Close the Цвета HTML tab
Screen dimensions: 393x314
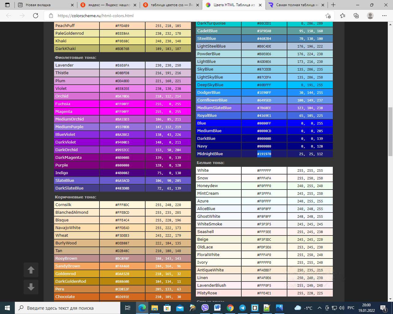pyautogui.click(x=260, y=5)
